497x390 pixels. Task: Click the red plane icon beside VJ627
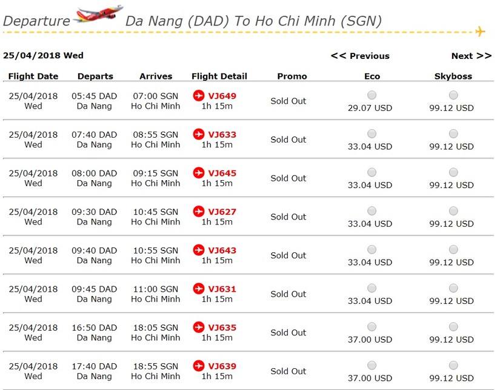199,212
